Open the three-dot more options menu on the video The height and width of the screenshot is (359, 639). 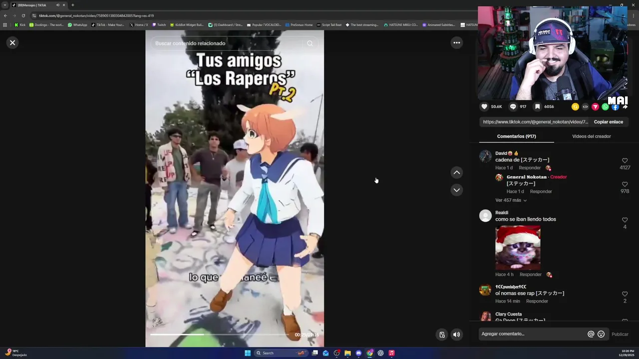[456, 43]
